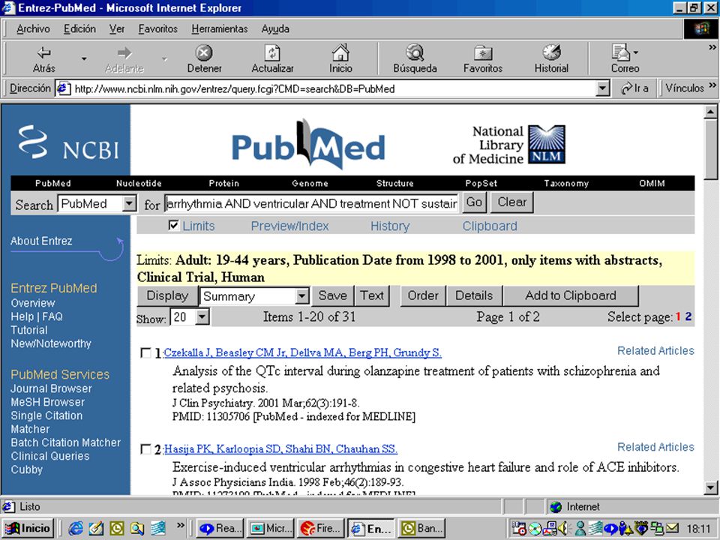Click in the search query text field
720x540 pixels.
(x=312, y=203)
